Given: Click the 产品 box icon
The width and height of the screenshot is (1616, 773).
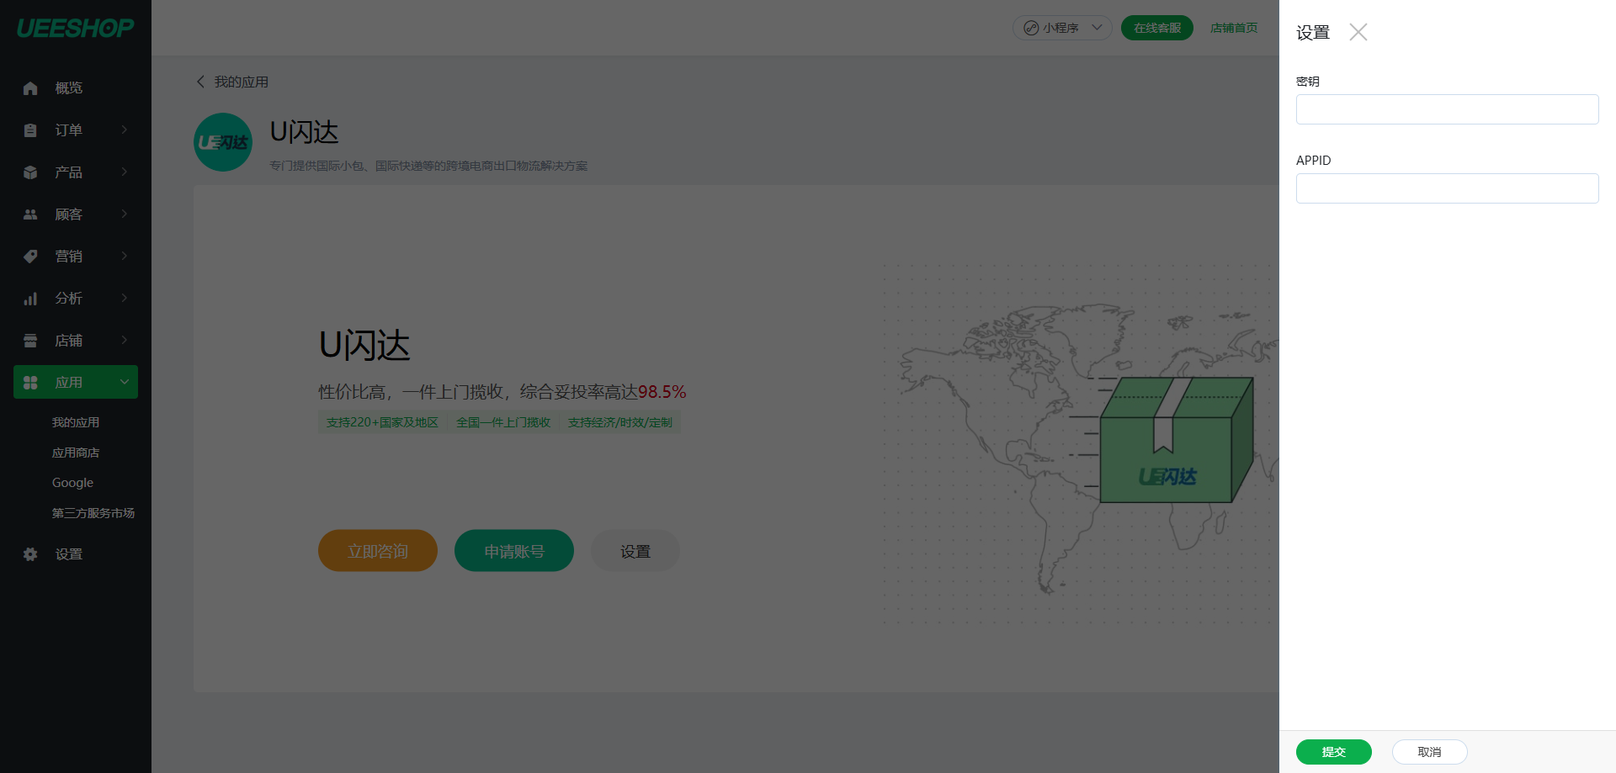Looking at the screenshot, I should pyautogui.click(x=30, y=172).
